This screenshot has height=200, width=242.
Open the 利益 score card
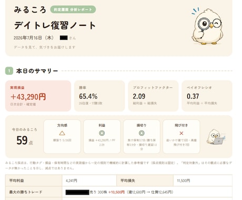(x=102, y=136)
